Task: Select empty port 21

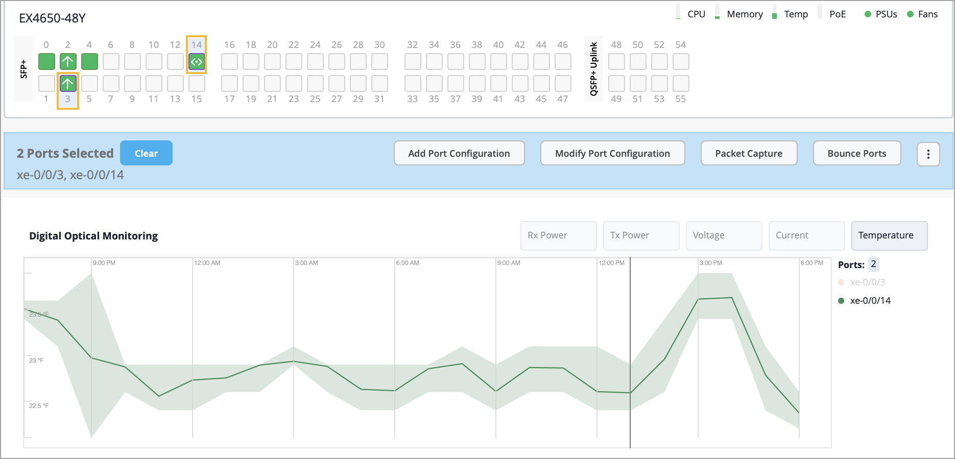Action: coord(272,83)
